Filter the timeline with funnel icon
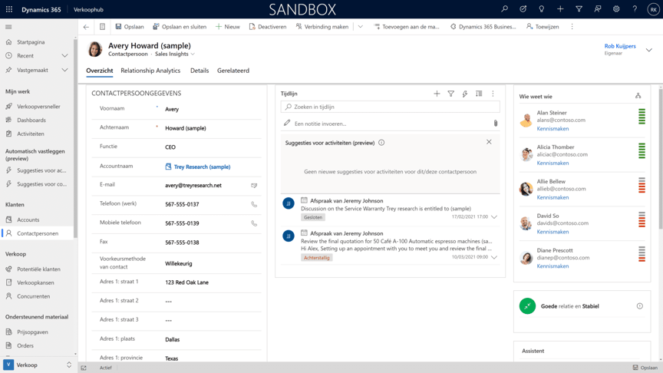Viewport: 663px width, 373px height. click(450, 94)
